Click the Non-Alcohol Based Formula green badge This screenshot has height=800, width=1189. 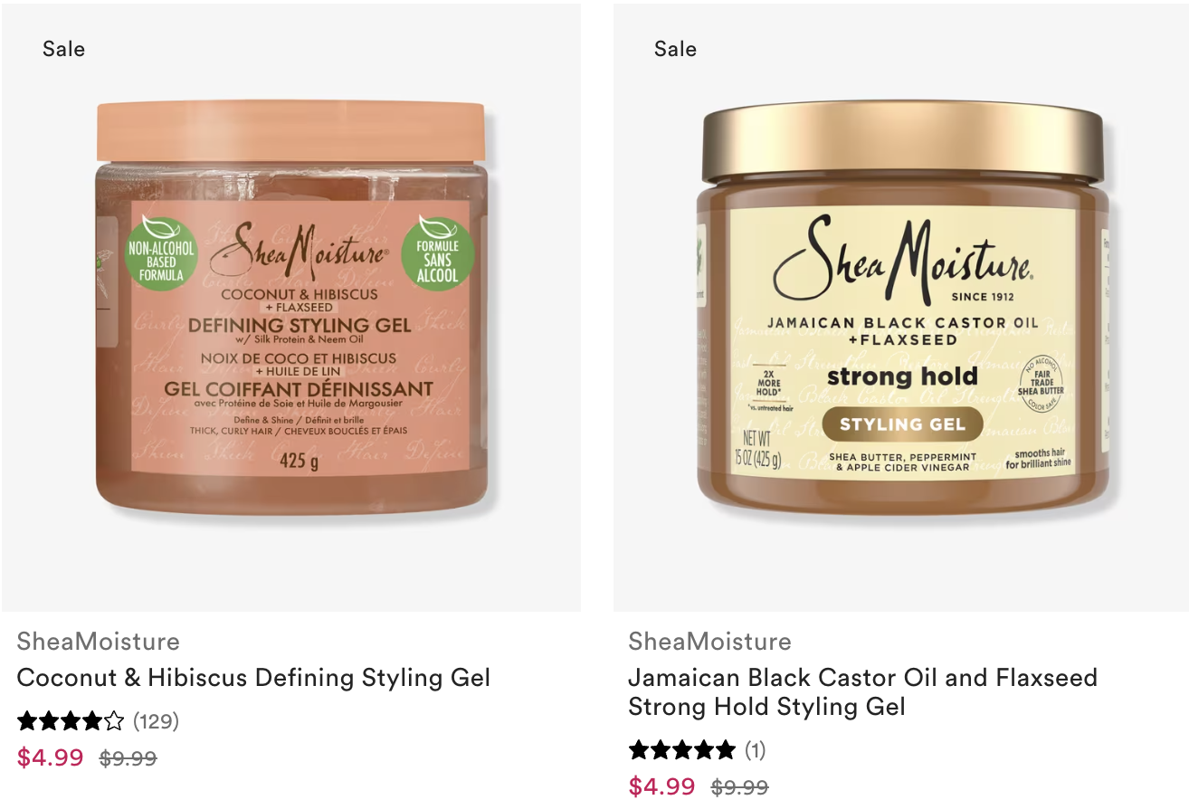click(162, 252)
